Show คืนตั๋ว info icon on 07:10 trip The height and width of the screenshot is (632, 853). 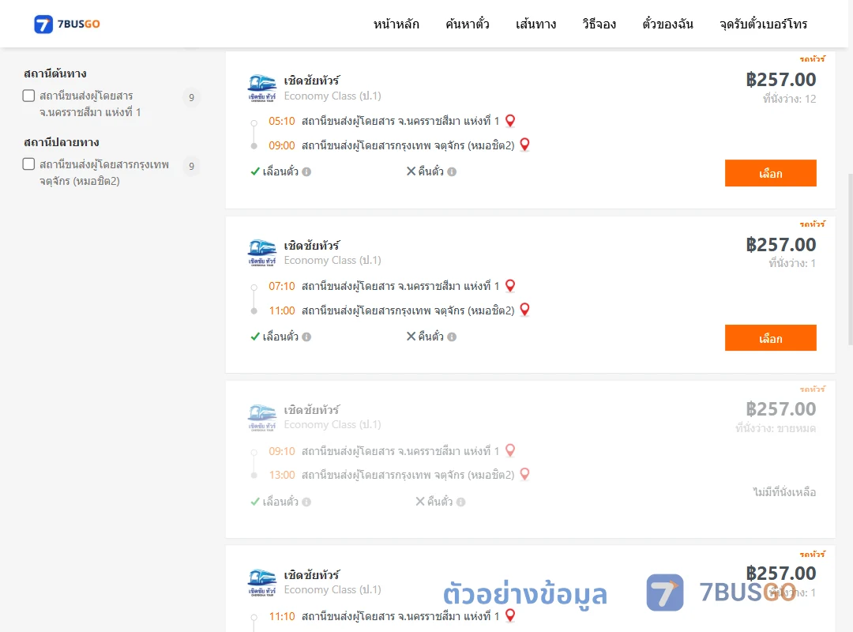point(452,337)
